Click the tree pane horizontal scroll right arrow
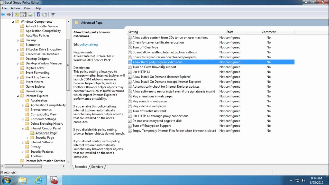Image resolution: width=329 pixels, height=185 pixels. [64, 166]
